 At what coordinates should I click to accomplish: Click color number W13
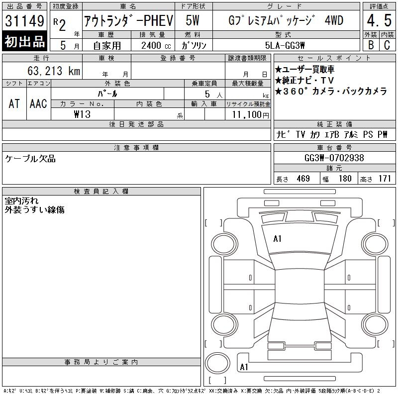(82, 114)
